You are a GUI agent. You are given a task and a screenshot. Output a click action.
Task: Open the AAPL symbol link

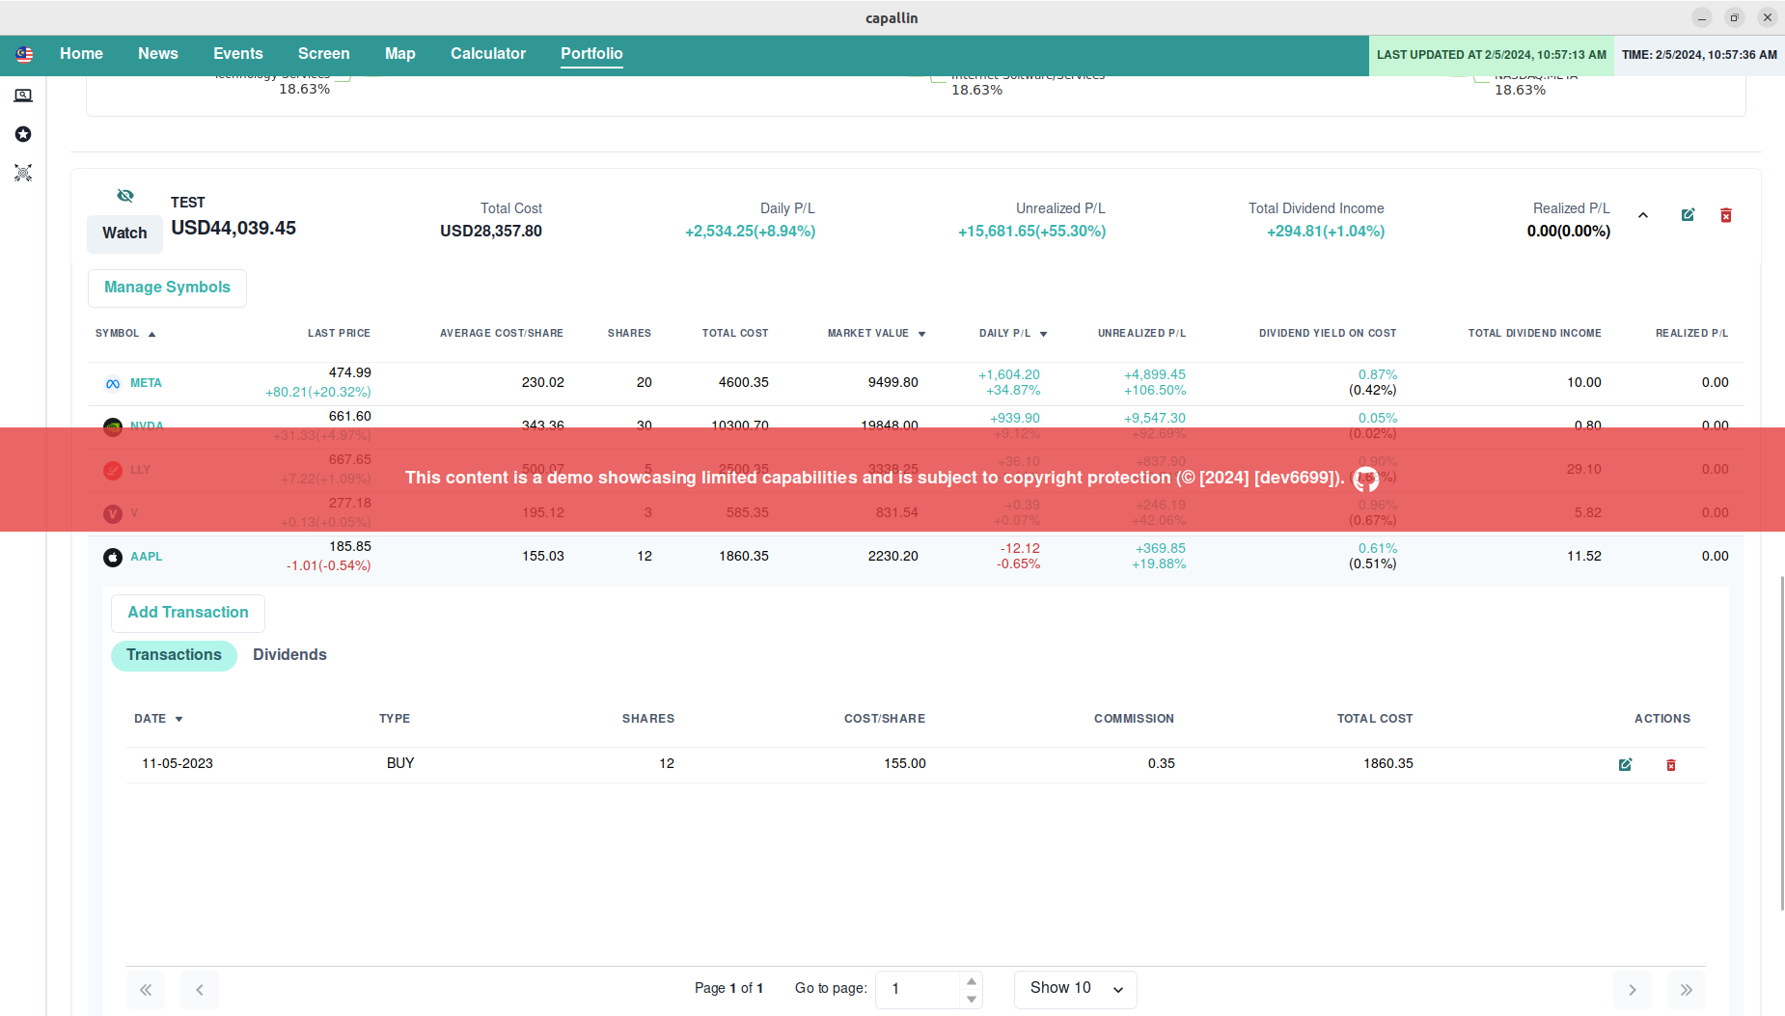(x=147, y=557)
